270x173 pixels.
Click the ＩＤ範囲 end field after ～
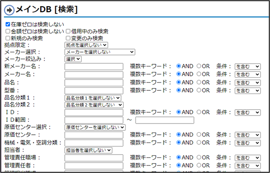point(165,120)
